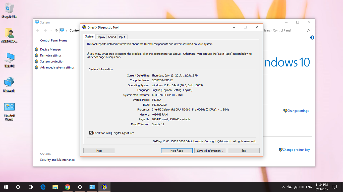
Task: Open Settings gear on the taskbar
Action: click(80, 187)
